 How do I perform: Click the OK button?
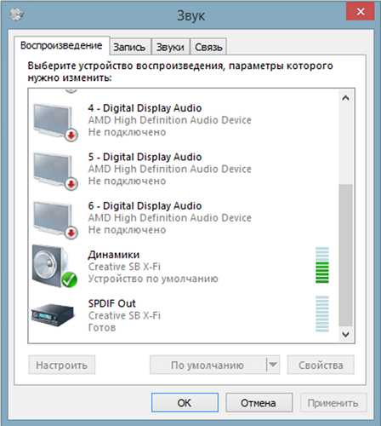185,402
